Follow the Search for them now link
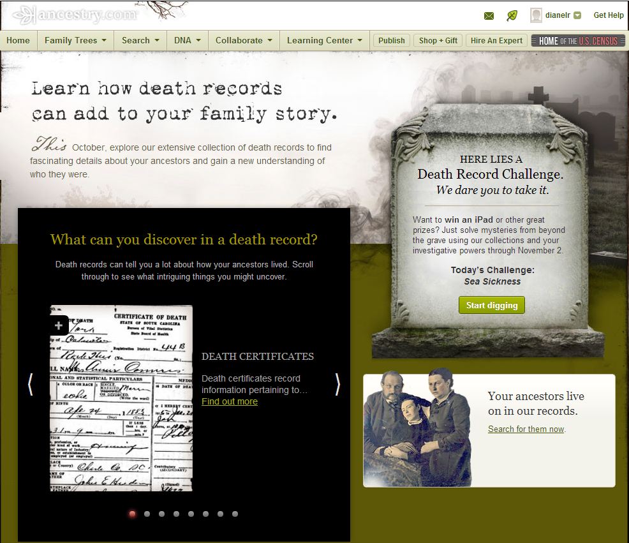629x543 pixels. pos(526,429)
